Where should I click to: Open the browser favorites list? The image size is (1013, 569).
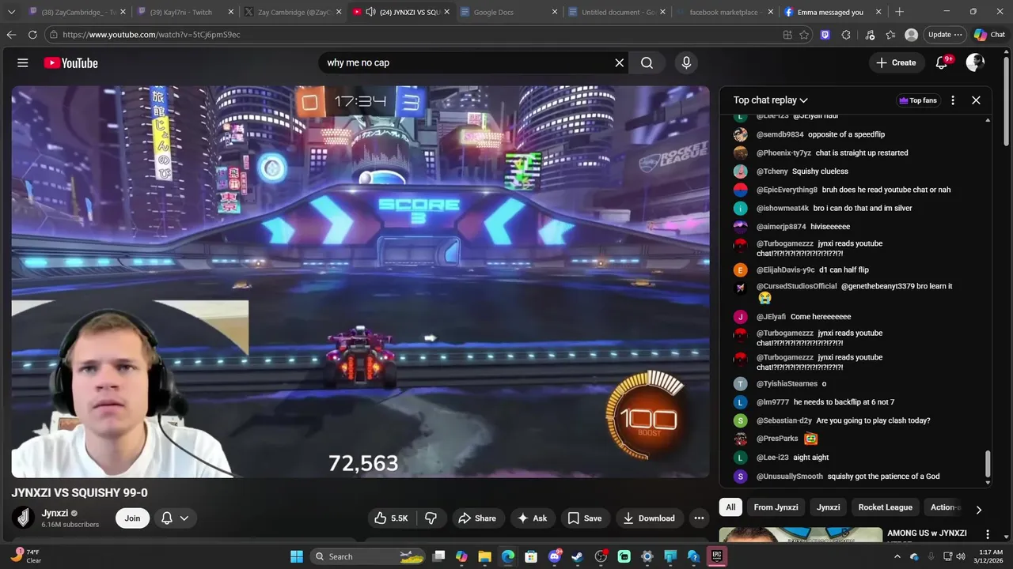891,35
